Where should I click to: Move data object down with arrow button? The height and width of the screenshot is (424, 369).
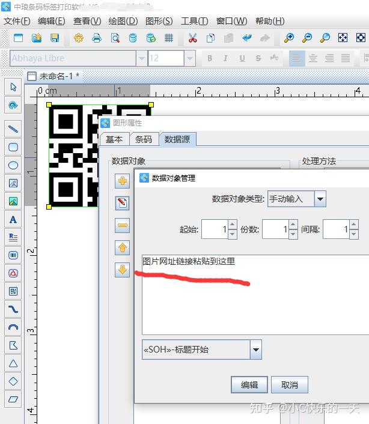[x=122, y=270]
